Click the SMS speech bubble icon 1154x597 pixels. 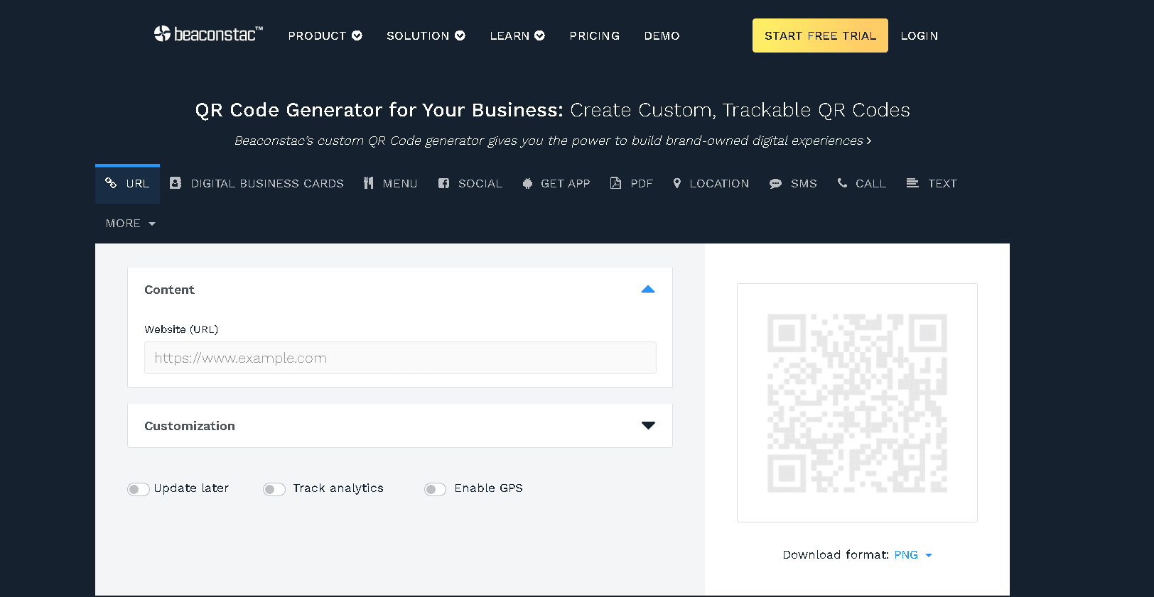tap(775, 184)
